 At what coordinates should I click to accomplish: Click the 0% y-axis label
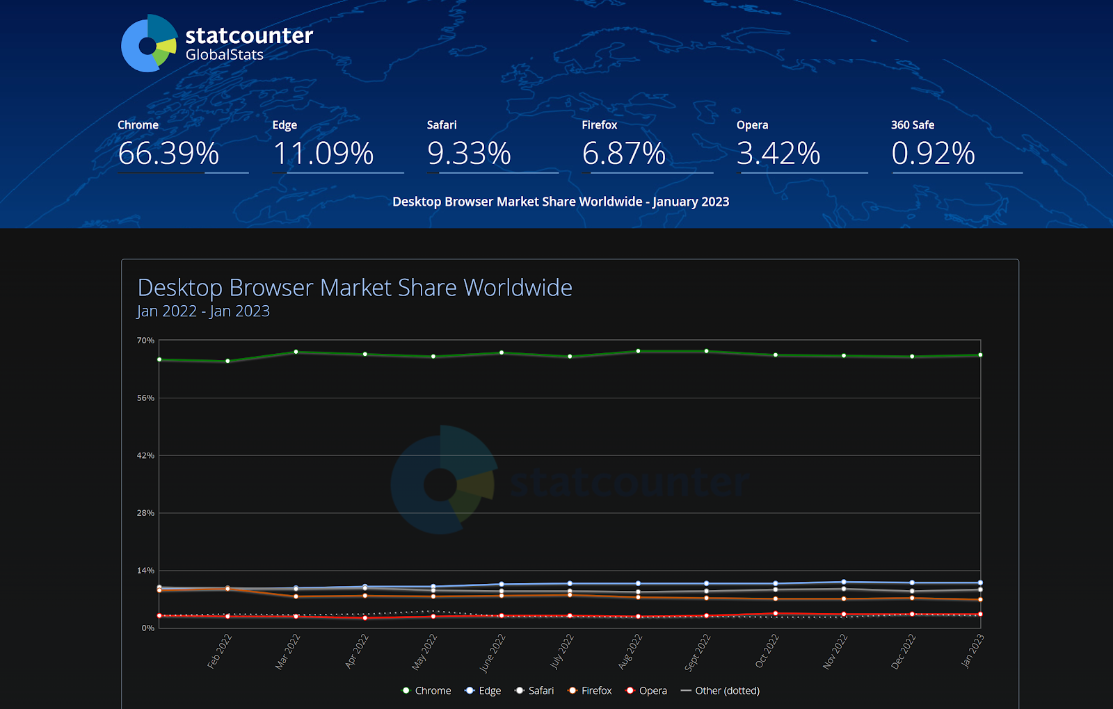tap(148, 628)
